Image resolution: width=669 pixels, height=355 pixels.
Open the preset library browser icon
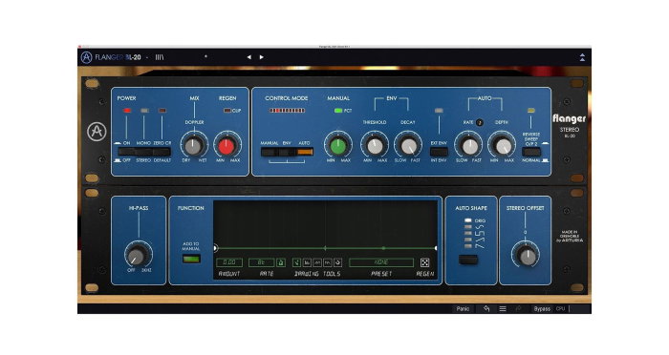(x=160, y=57)
